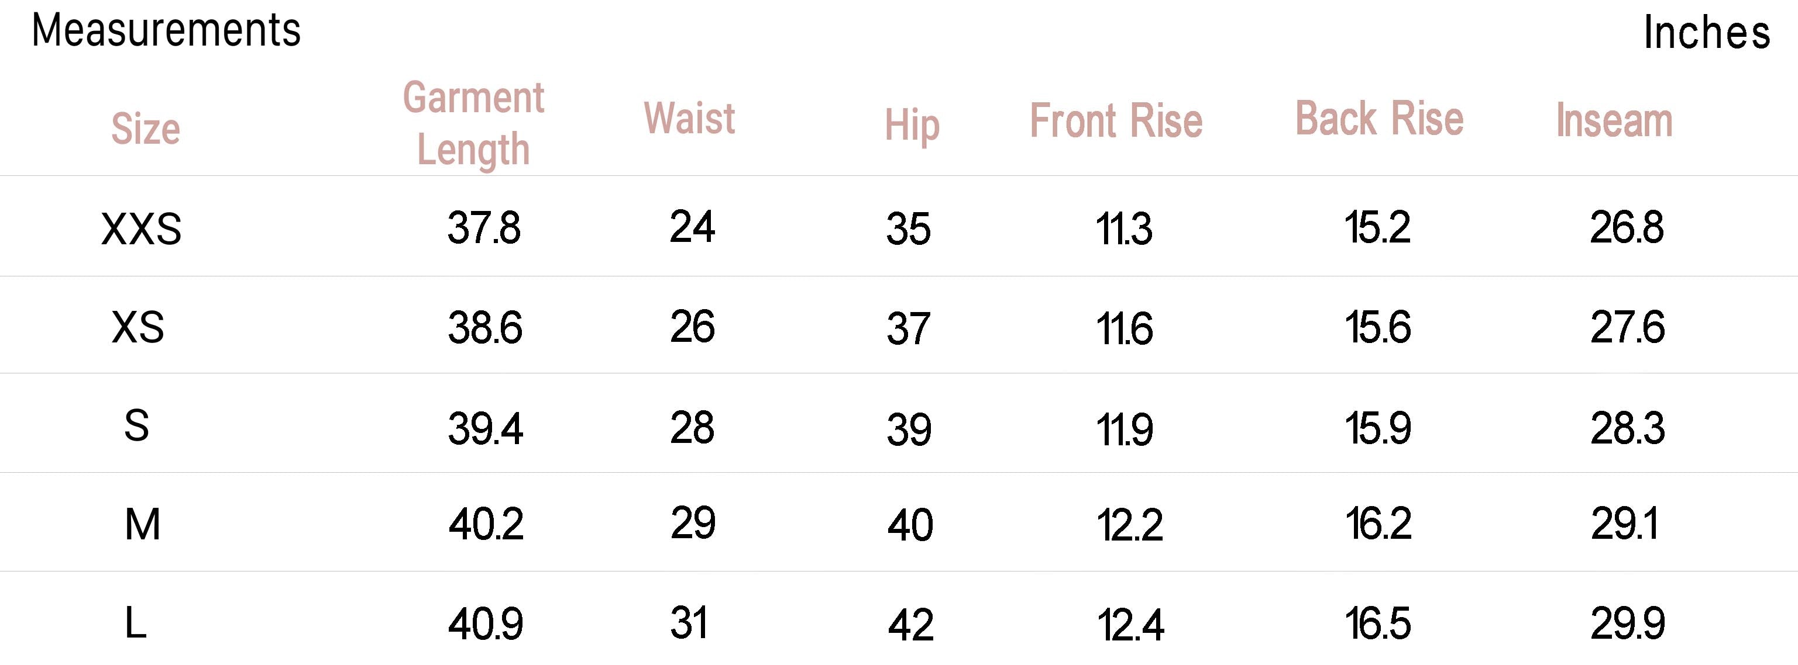Click garment length value 37.8
The image size is (1798, 665).
pos(484,228)
